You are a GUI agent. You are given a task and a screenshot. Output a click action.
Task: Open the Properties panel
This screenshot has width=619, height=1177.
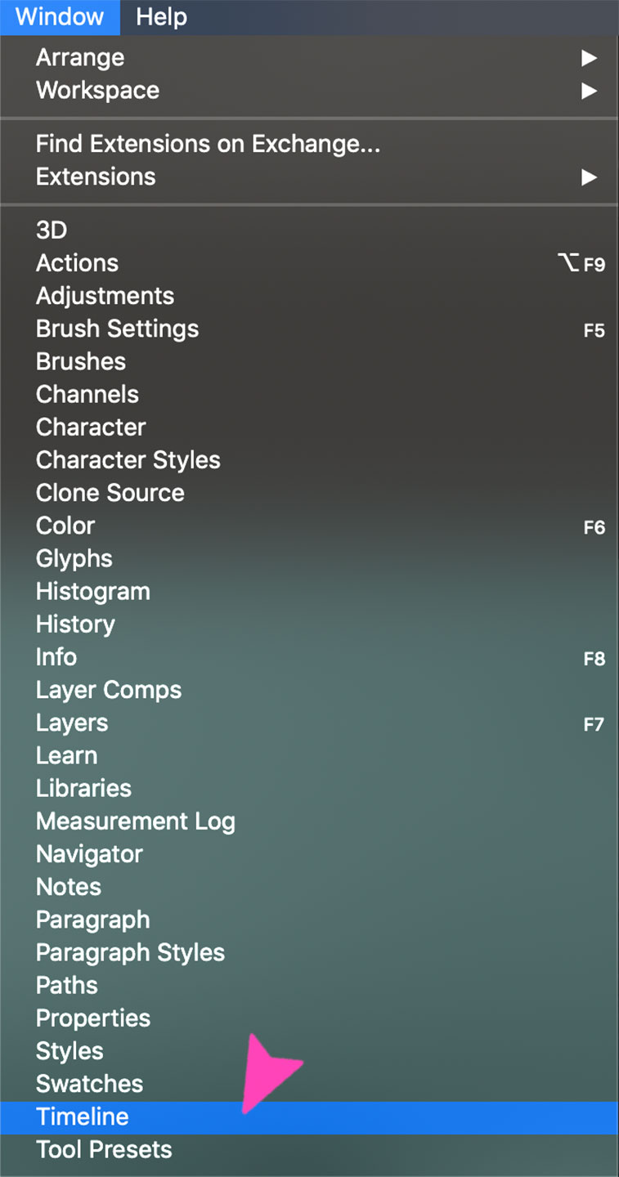pos(93,1018)
